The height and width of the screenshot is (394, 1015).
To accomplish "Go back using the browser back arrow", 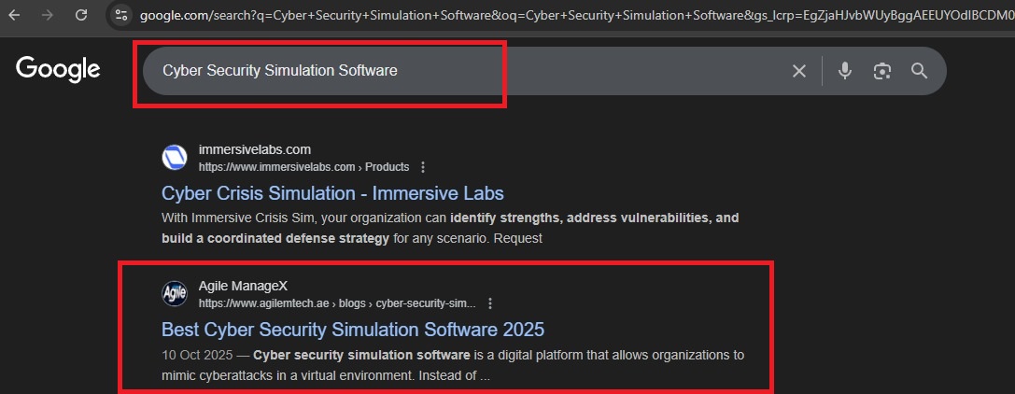I will (x=13, y=15).
